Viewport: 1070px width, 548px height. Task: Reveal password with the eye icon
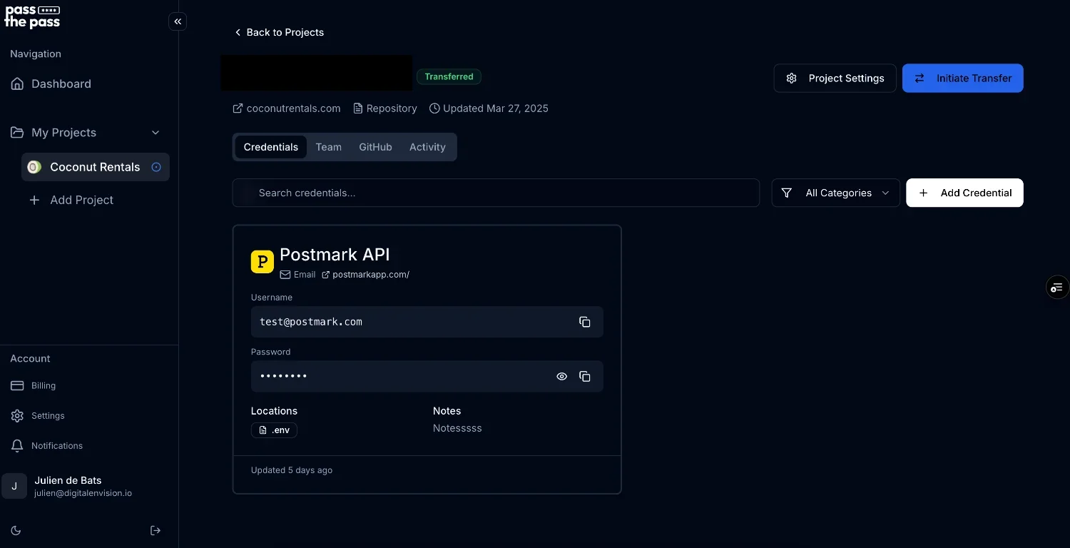click(561, 376)
